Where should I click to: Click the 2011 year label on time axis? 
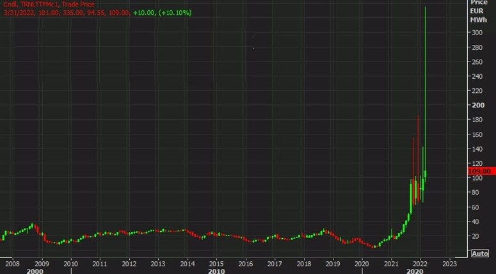point(100,264)
